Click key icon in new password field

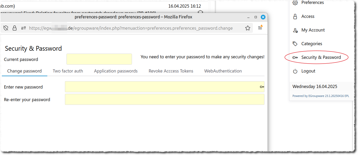point(262,87)
